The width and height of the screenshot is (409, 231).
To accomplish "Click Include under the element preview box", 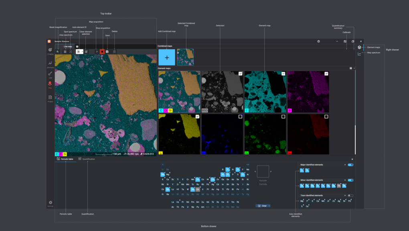I will pyautogui.click(x=263, y=181).
